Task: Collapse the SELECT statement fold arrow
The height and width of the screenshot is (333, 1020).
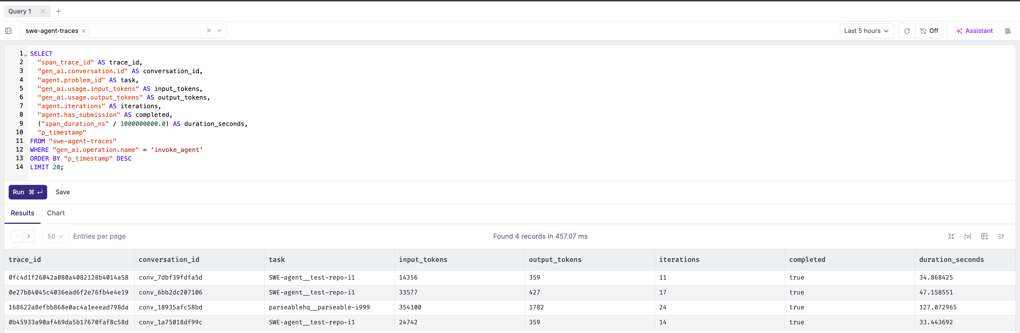Action: [x=26, y=55]
